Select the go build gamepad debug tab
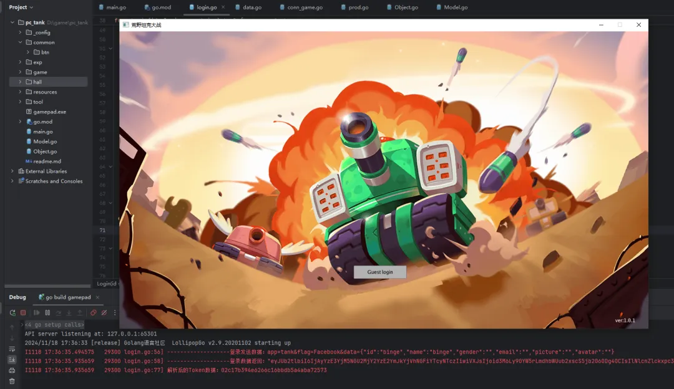Viewport: 674px width, 389px height. click(x=64, y=297)
